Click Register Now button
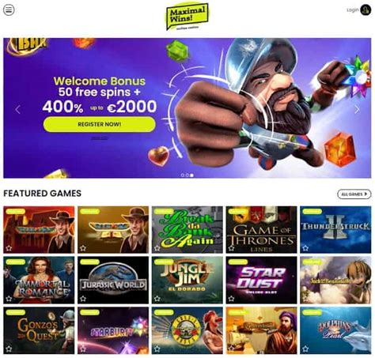 click(100, 124)
